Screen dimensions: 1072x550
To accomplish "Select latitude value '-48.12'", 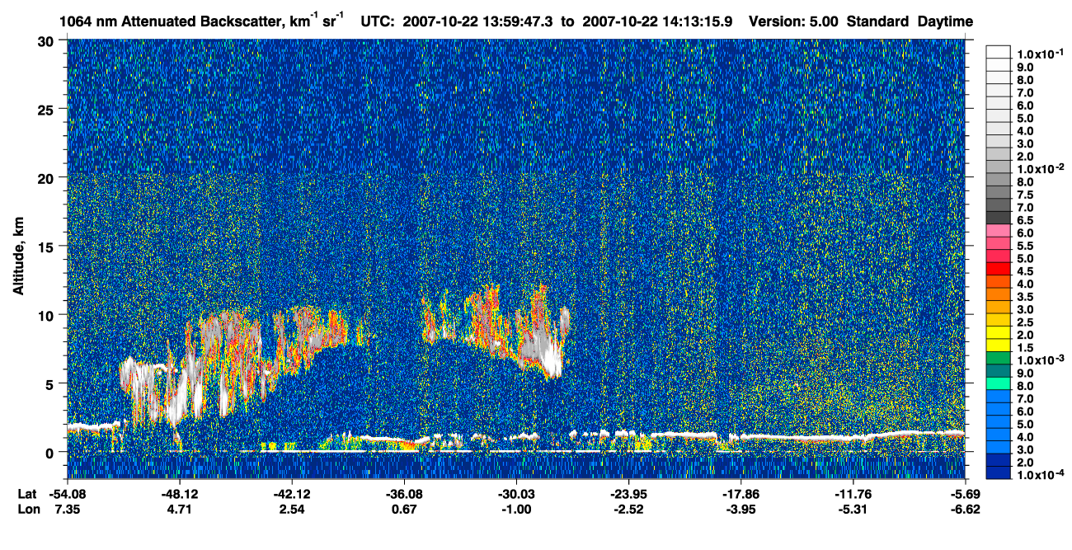I will pos(179,494).
